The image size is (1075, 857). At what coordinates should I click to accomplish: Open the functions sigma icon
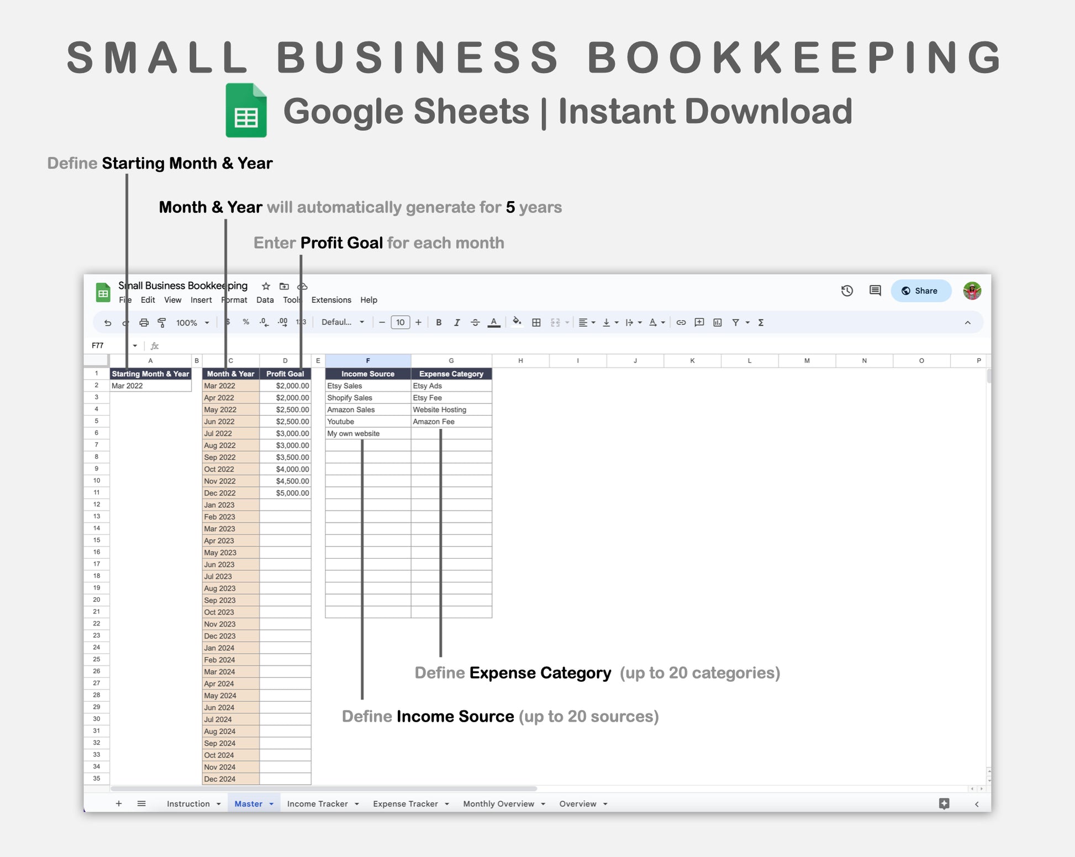tap(761, 323)
